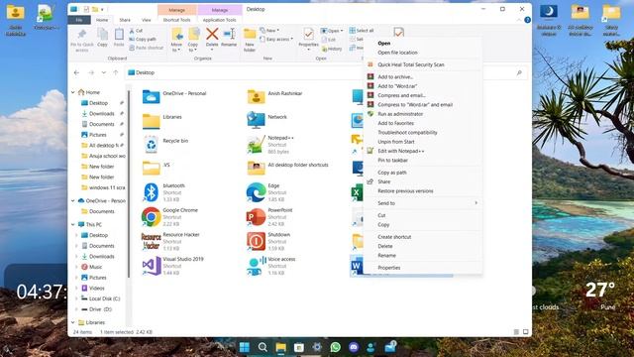Switch to the Share ribbon tab
Viewport: 634px width, 357px height.
click(x=125, y=20)
